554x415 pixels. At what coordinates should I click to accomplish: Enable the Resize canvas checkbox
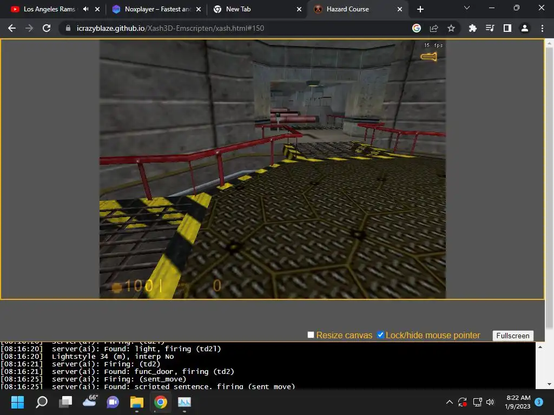311,335
